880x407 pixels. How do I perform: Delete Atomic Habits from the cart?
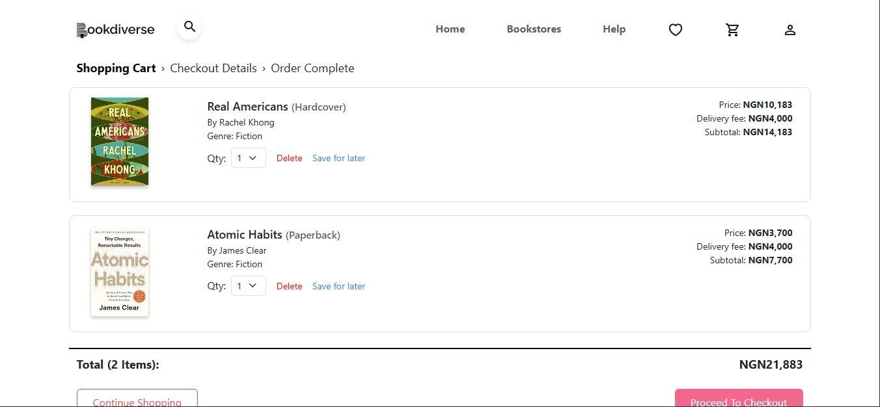coord(290,286)
